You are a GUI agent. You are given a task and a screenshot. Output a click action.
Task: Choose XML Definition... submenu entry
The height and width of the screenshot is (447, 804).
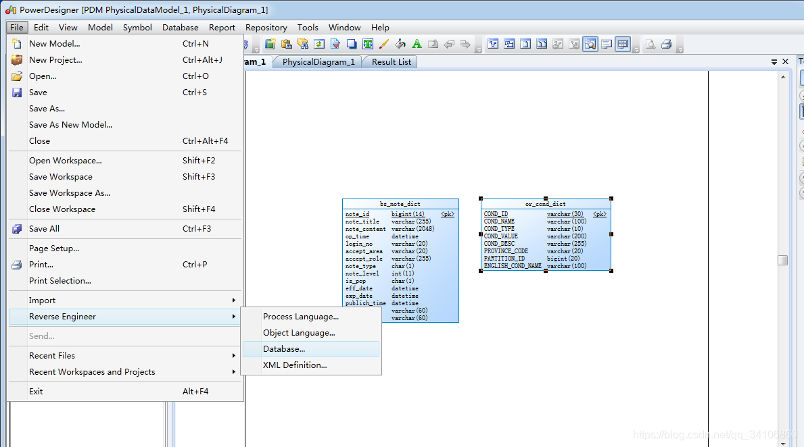311,365
